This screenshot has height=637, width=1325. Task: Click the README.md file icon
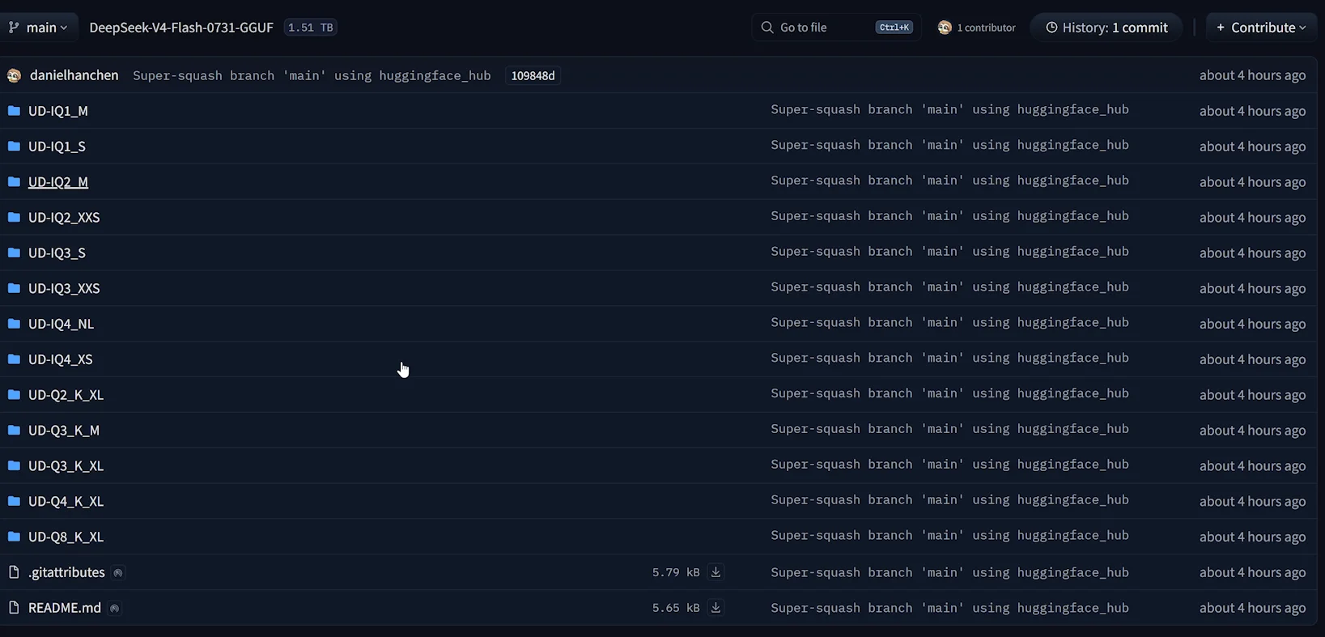[14, 608]
